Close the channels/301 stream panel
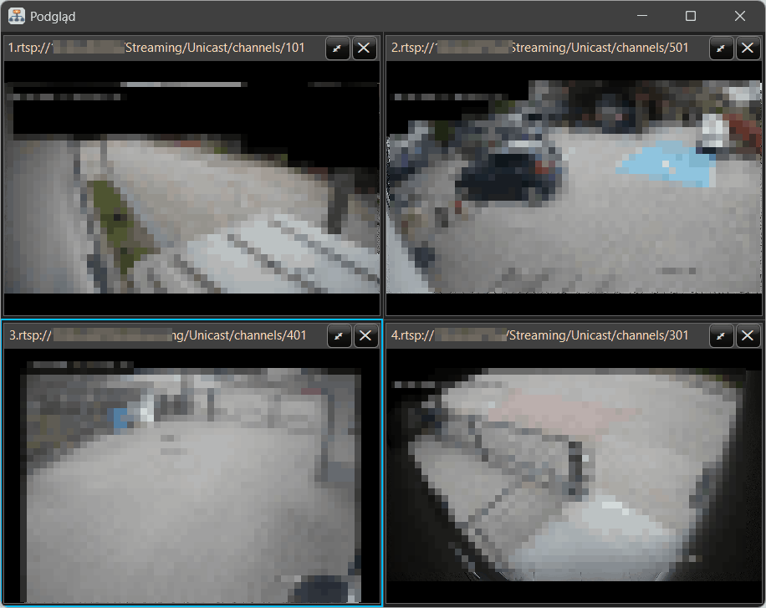 [748, 336]
